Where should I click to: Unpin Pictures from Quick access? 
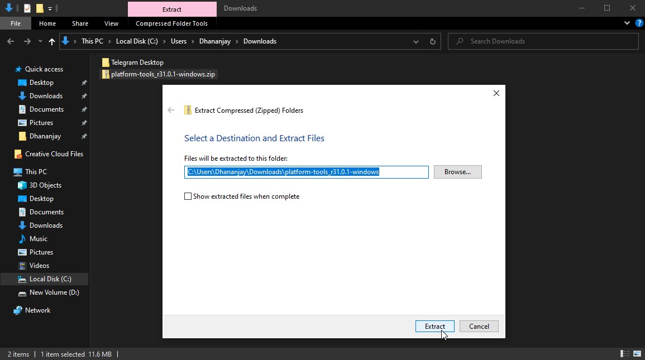coord(84,122)
